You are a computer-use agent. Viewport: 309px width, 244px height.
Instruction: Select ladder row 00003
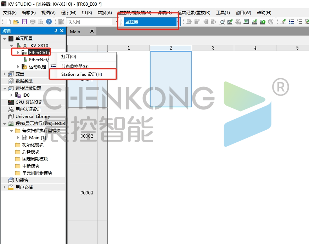click(87, 193)
